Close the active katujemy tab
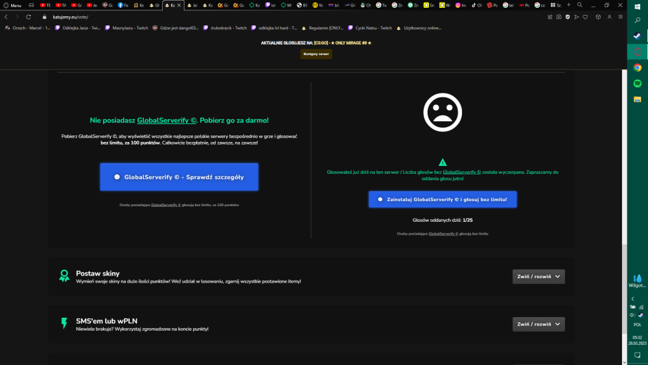648x365 pixels. pyautogui.click(x=179, y=5)
